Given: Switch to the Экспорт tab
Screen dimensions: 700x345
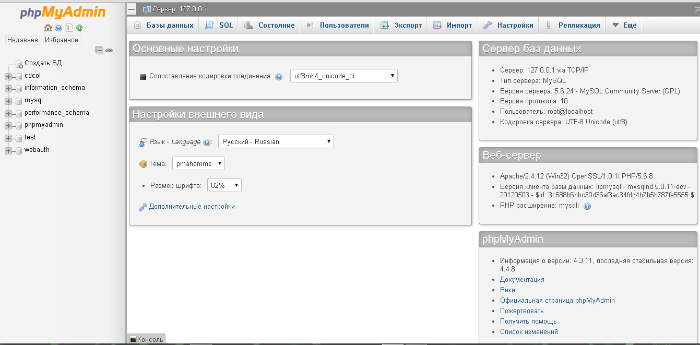Looking at the screenshot, I should [401, 25].
